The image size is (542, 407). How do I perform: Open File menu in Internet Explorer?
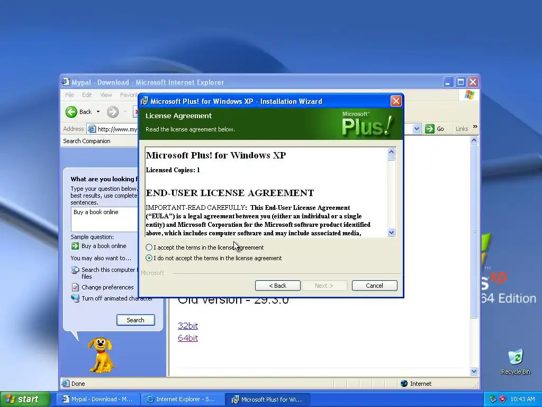(69, 95)
